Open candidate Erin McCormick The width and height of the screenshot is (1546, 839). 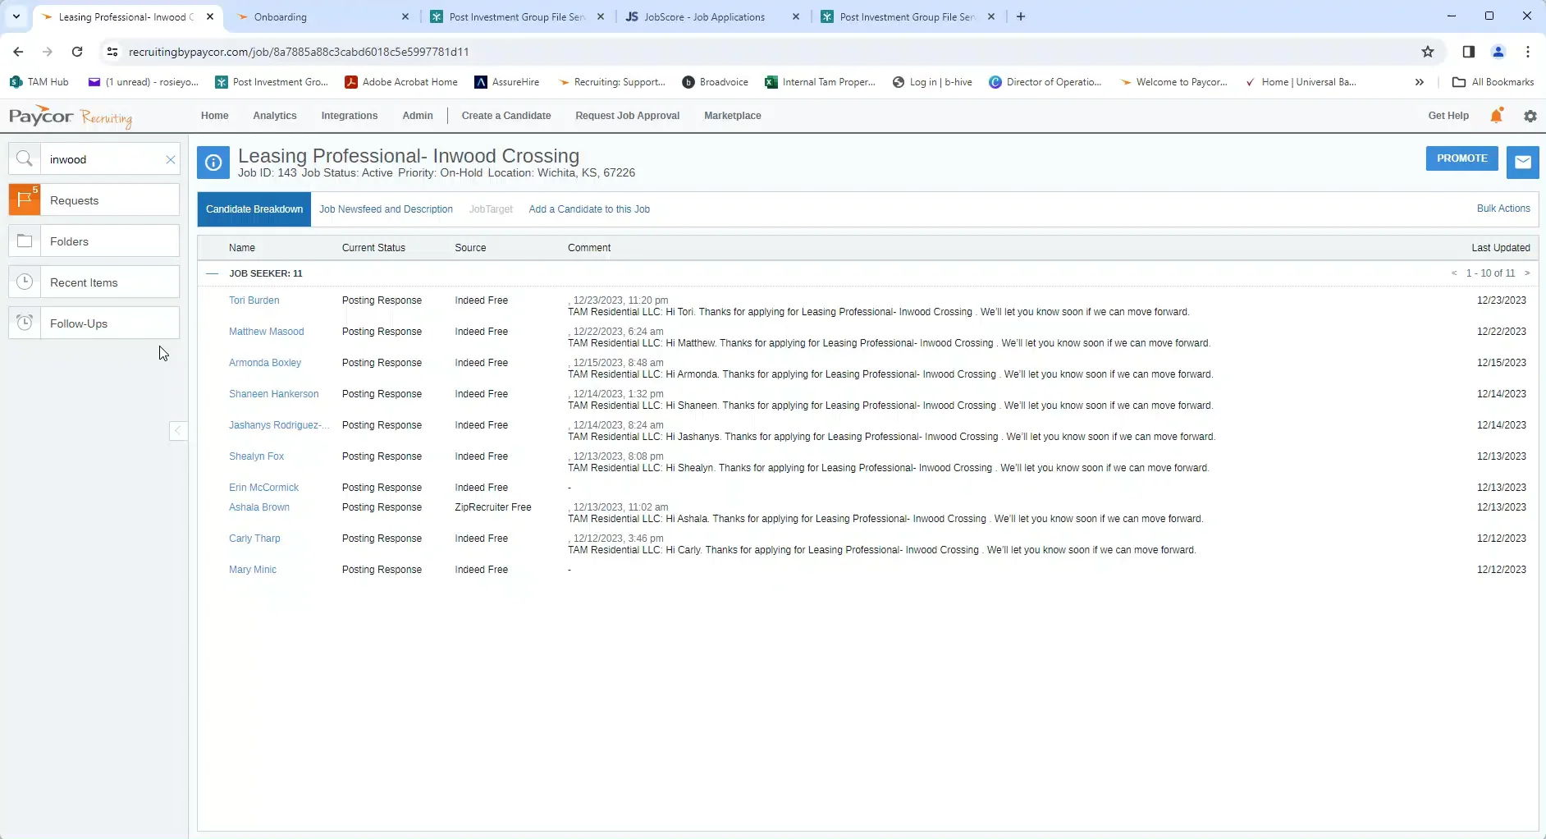[264, 488]
